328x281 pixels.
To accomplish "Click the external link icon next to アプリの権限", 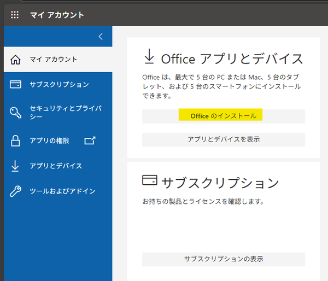I will [x=90, y=141].
